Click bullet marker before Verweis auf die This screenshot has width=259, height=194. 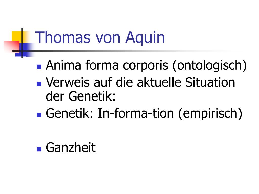click(x=39, y=84)
